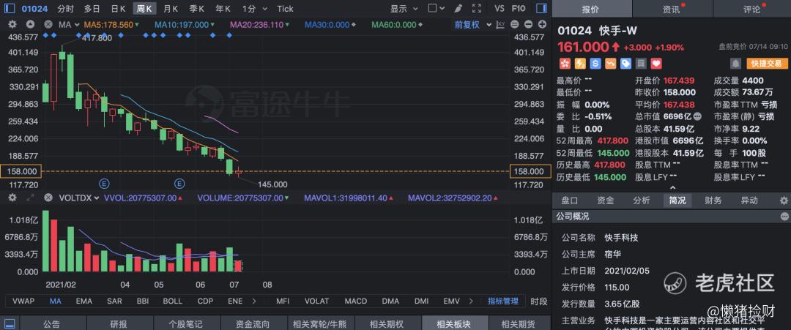Toggle the MAVOL1 line visibility
The height and width of the screenshot is (330, 791).
[x=348, y=198]
